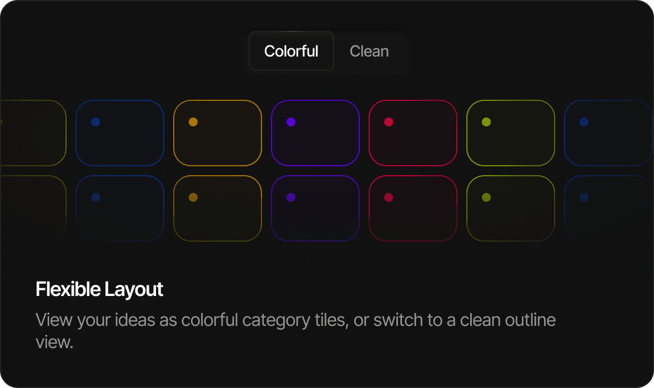Select the purple category tile
This screenshot has height=388, width=654.
315,132
